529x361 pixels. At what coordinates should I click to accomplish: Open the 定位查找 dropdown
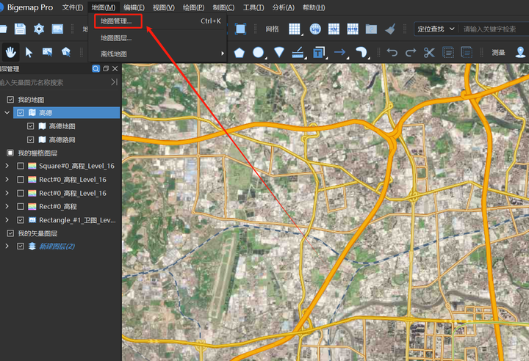[x=436, y=29]
